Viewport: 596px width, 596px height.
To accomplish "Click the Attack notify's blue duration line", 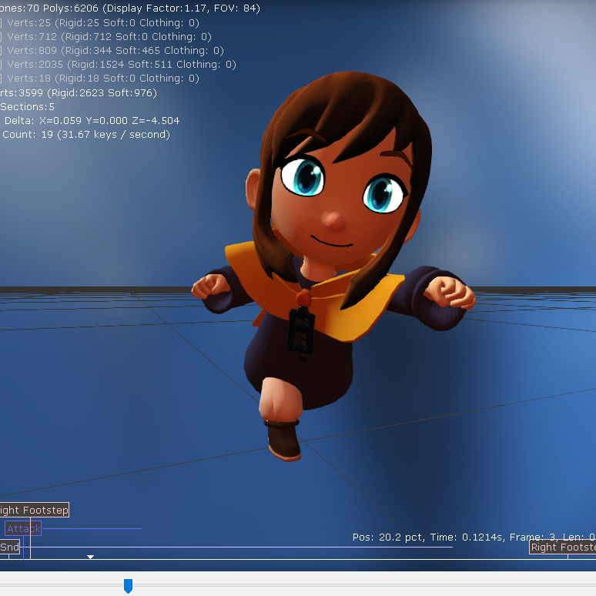I will coord(92,528).
